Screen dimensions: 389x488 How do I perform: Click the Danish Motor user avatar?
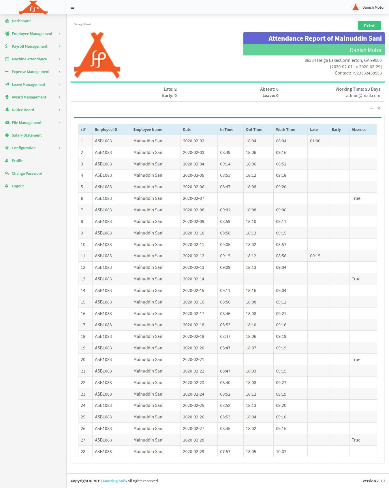pyautogui.click(x=356, y=8)
